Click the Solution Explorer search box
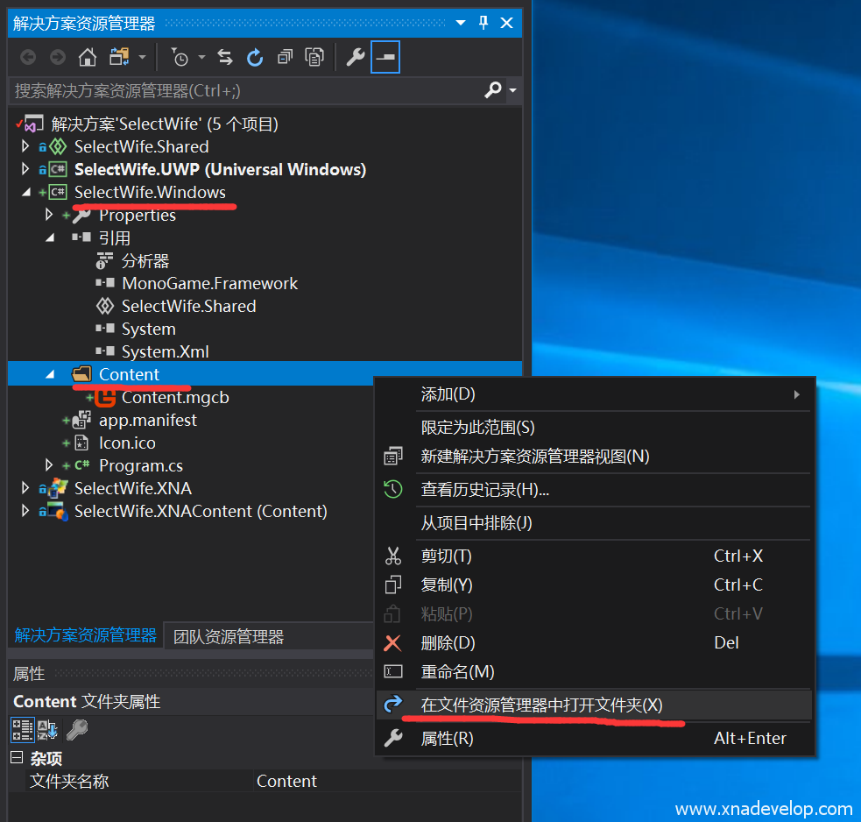 [x=245, y=90]
